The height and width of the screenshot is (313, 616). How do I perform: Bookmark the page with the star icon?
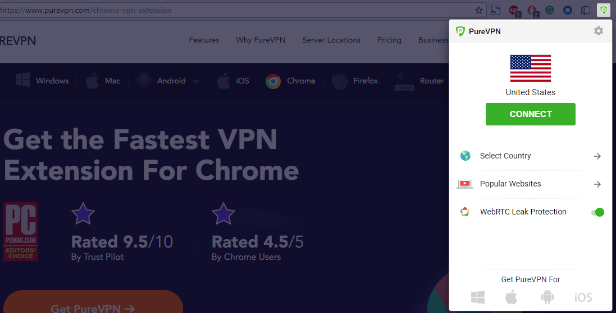pyautogui.click(x=479, y=10)
